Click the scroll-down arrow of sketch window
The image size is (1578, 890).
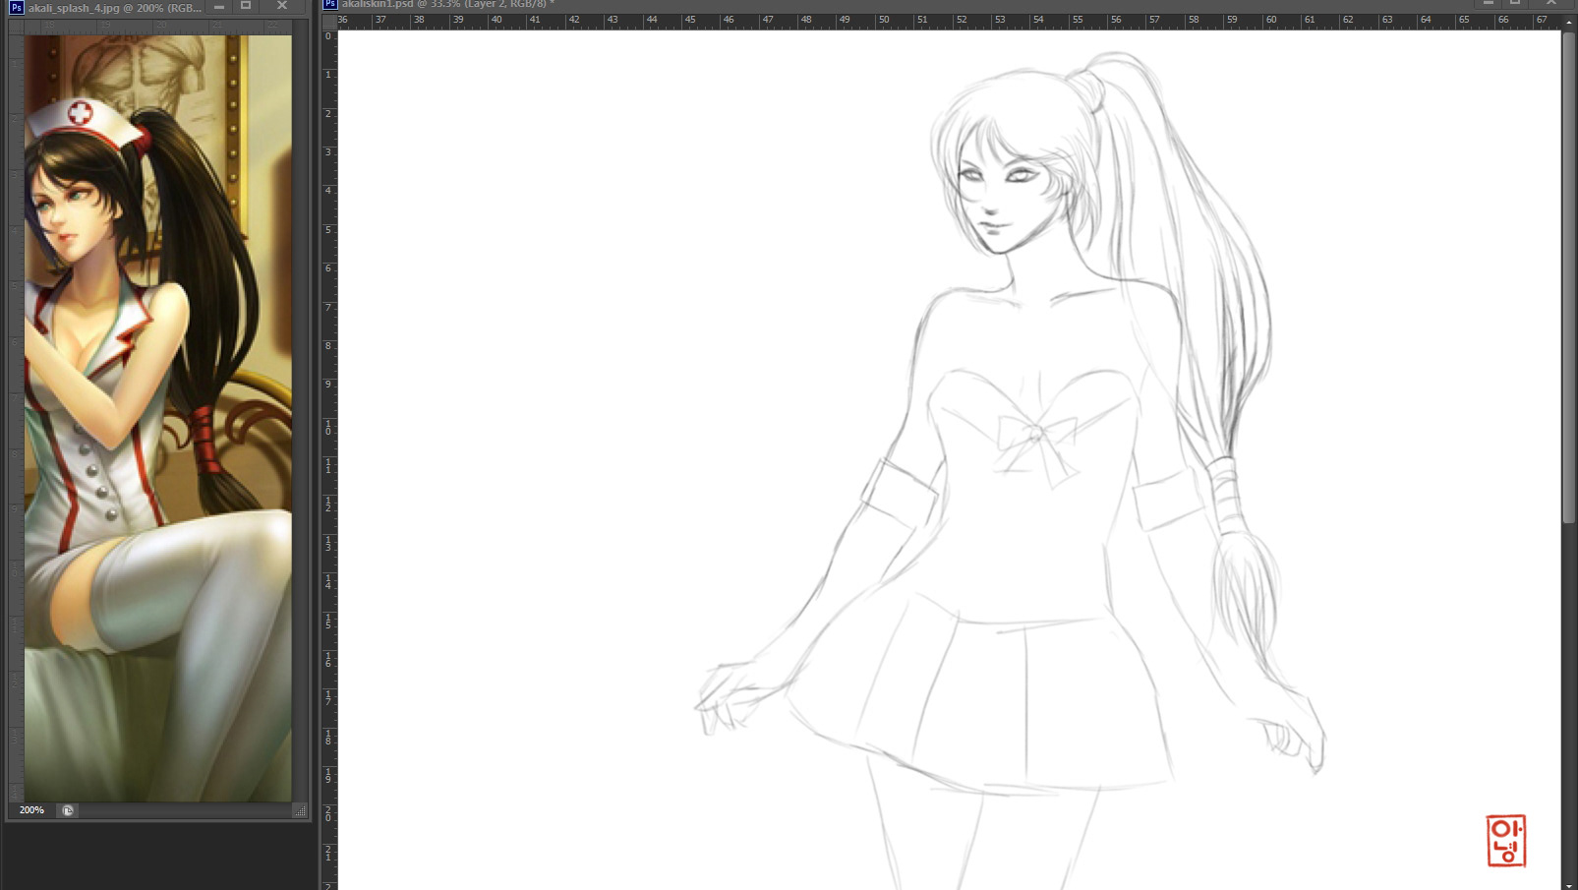pyautogui.click(x=1568, y=884)
